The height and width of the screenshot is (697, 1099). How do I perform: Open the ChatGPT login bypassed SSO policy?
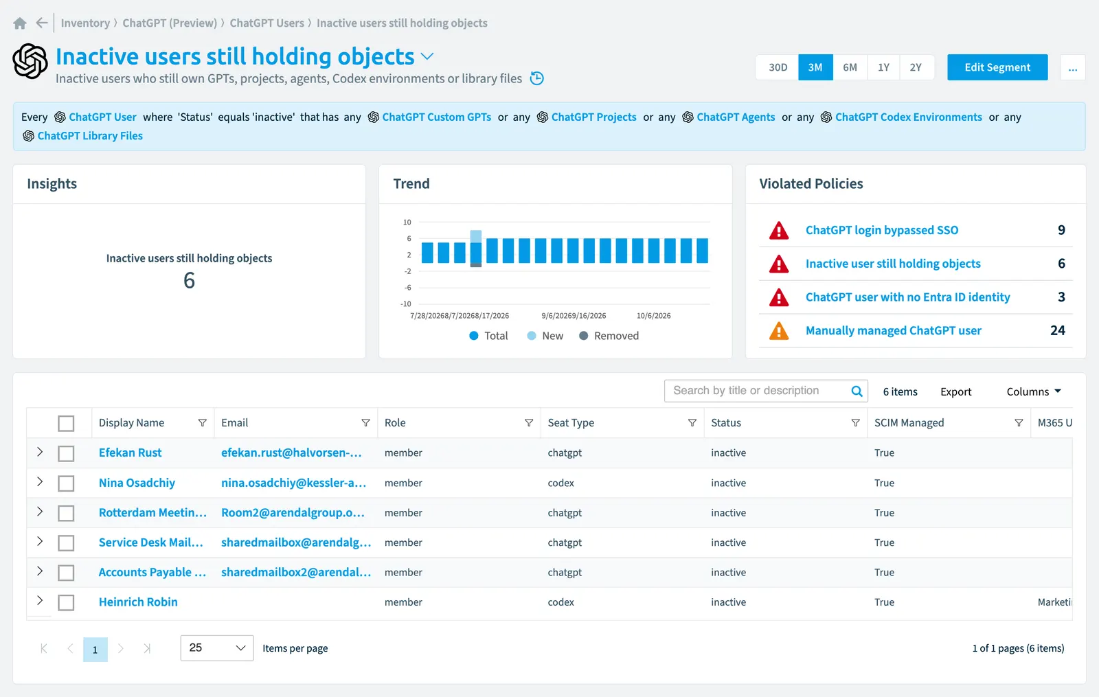[x=882, y=230]
